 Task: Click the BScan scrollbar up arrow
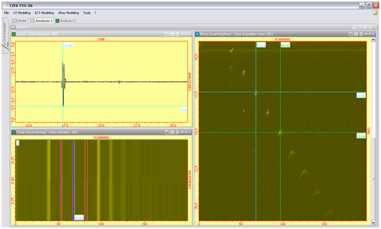373,39
